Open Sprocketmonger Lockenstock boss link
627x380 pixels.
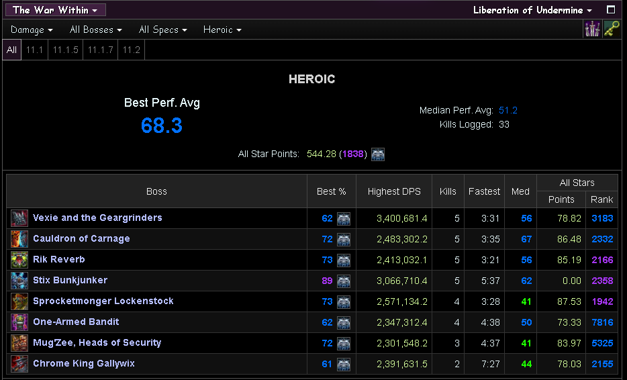[103, 301]
